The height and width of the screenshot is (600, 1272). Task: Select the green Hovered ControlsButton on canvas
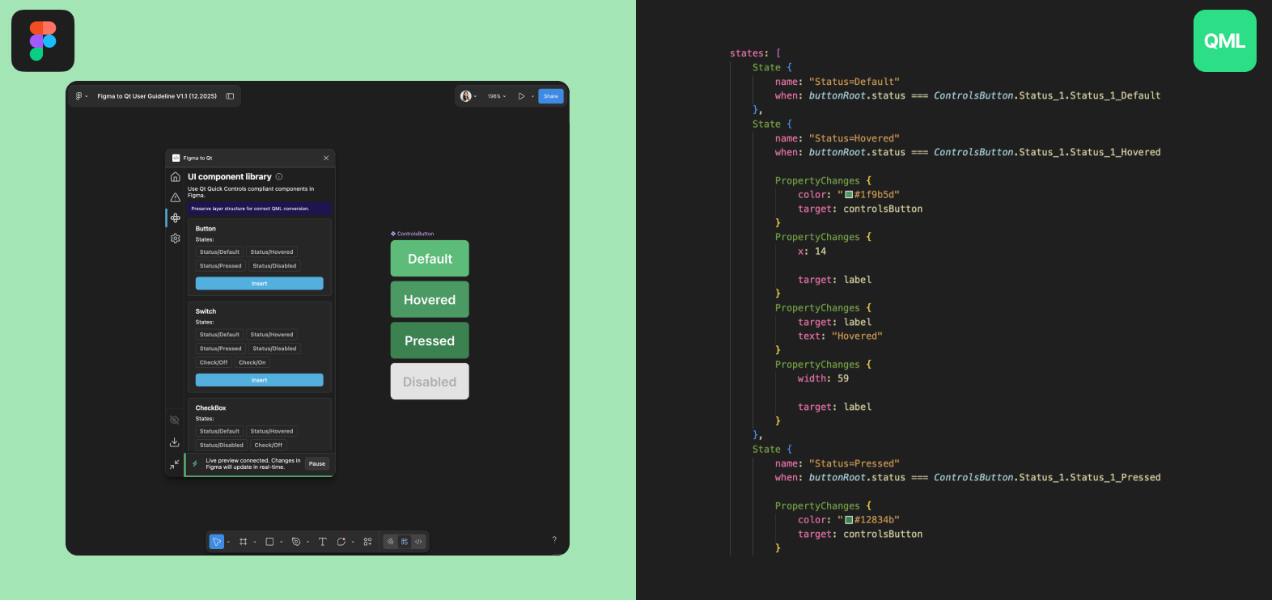point(430,300)
